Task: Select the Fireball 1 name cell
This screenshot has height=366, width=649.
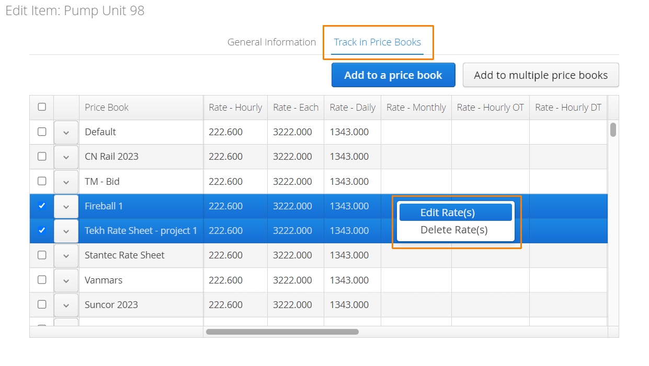Action: click(141, 206)
